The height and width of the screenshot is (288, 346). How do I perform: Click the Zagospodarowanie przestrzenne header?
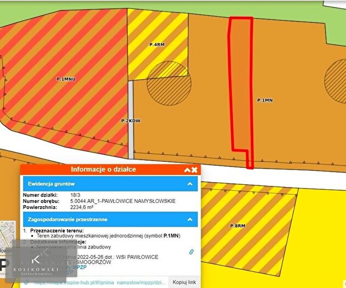click(x=110, y=219)
